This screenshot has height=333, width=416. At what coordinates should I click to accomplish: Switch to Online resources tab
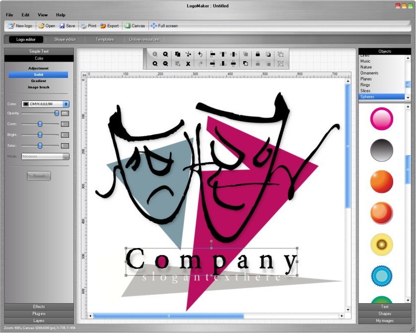point(144,40)
